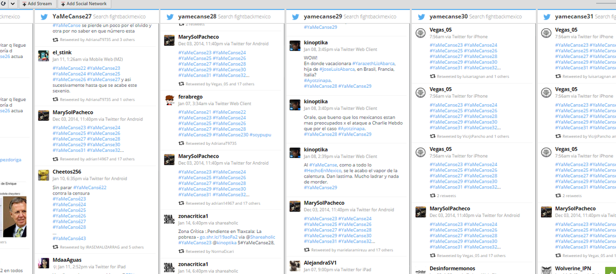Viewport: 616px width, 274px height.
Task: Select the yamecanse30 stream title
Action: pyautogui.click(x=449, y=16)
